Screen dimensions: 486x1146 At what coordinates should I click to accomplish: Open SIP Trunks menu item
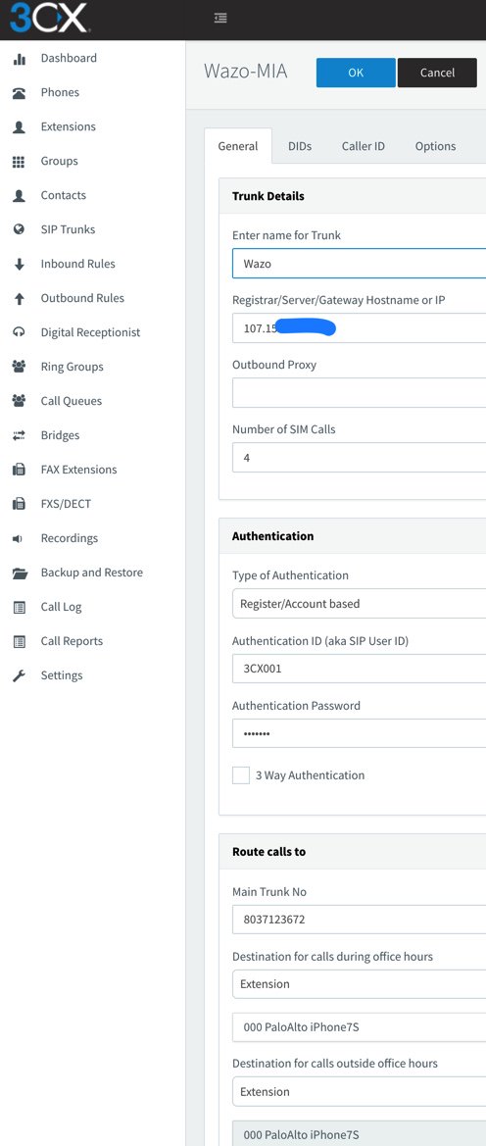coord(68,229)
